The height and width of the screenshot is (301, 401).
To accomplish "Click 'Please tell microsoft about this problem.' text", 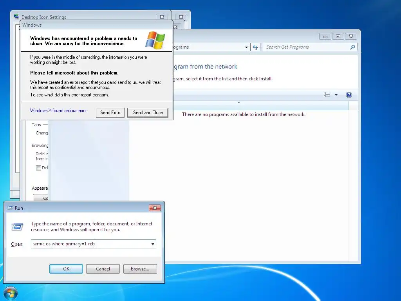I will point(74,73).
